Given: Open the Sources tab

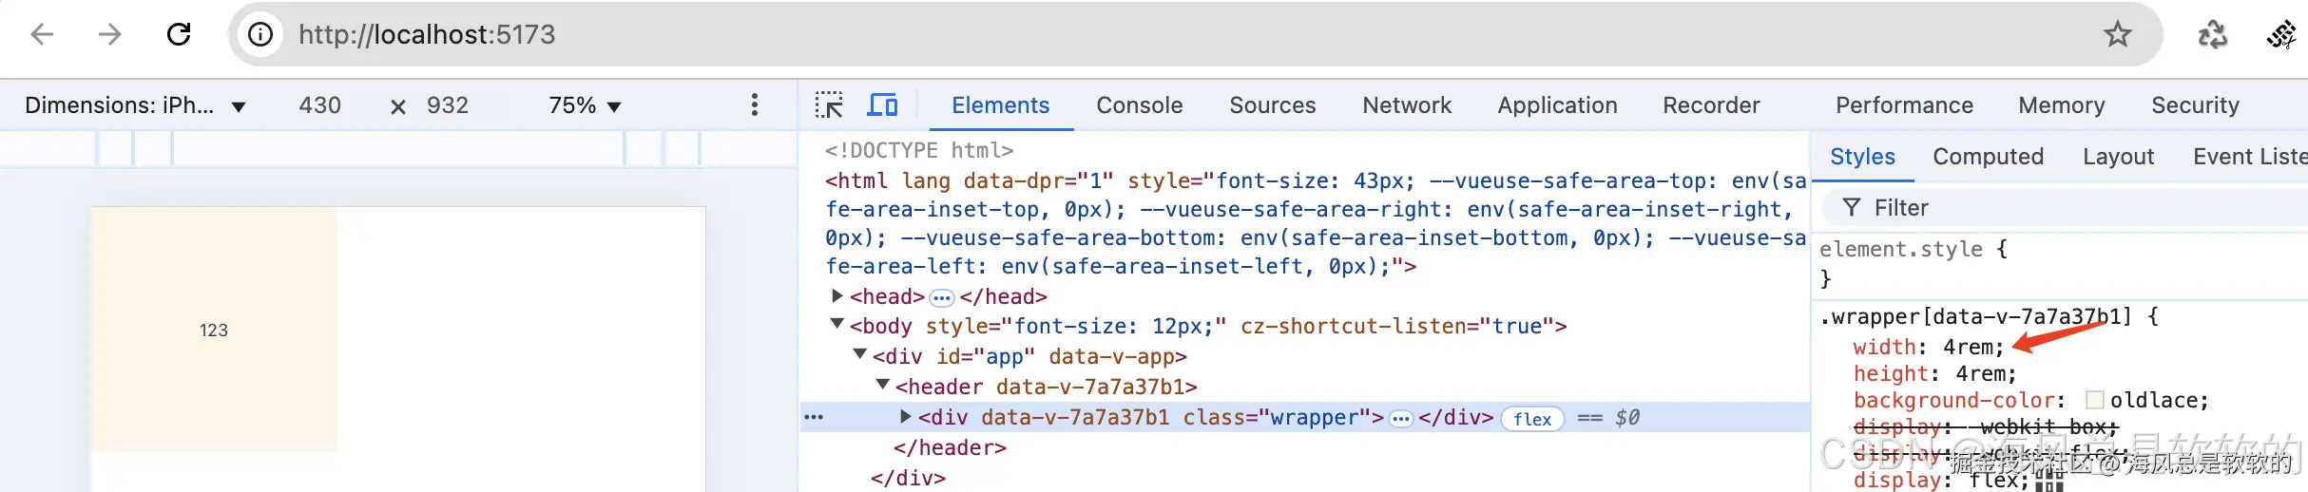Looking at the screenshot, I should [1272, 105].
